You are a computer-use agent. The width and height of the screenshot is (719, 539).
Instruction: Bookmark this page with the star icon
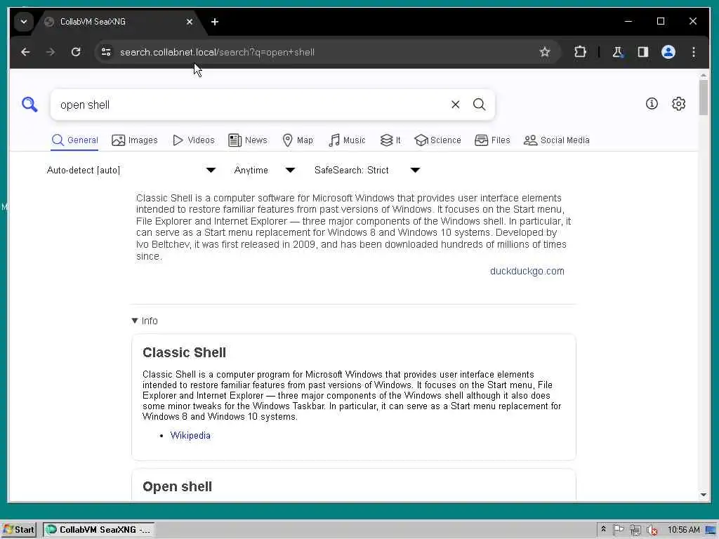[544, 52]
